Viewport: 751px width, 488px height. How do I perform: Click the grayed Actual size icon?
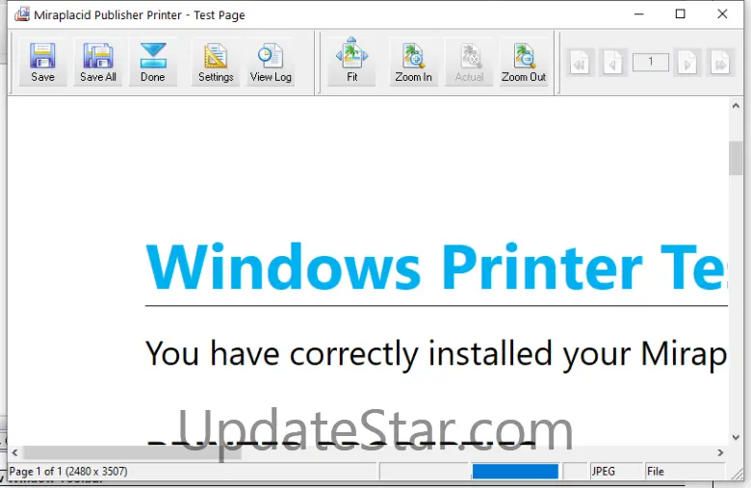[470, 63]
